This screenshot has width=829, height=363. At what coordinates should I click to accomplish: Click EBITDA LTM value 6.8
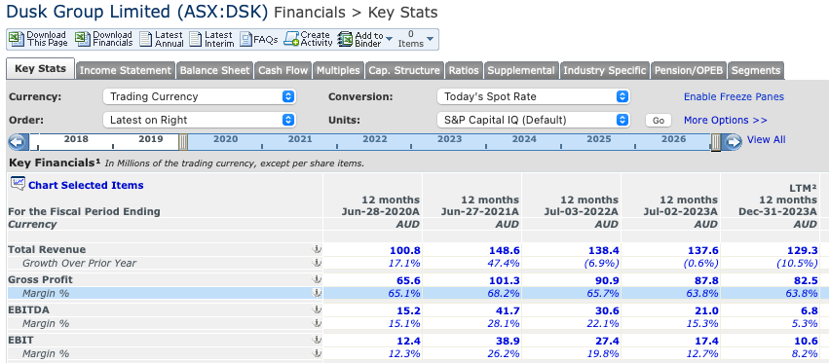[x=809, y=310]
